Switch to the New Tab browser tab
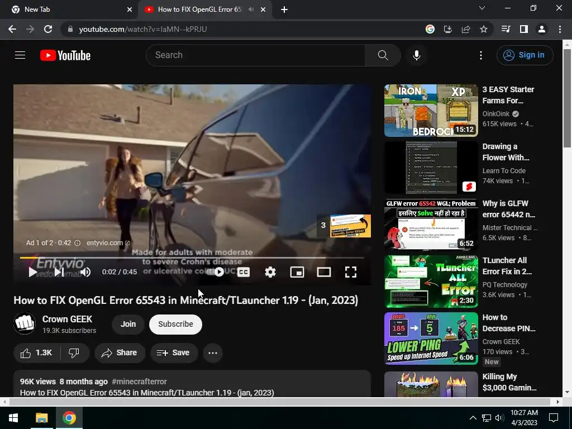This screenshot has width=572, height=429. coord(69,9)
